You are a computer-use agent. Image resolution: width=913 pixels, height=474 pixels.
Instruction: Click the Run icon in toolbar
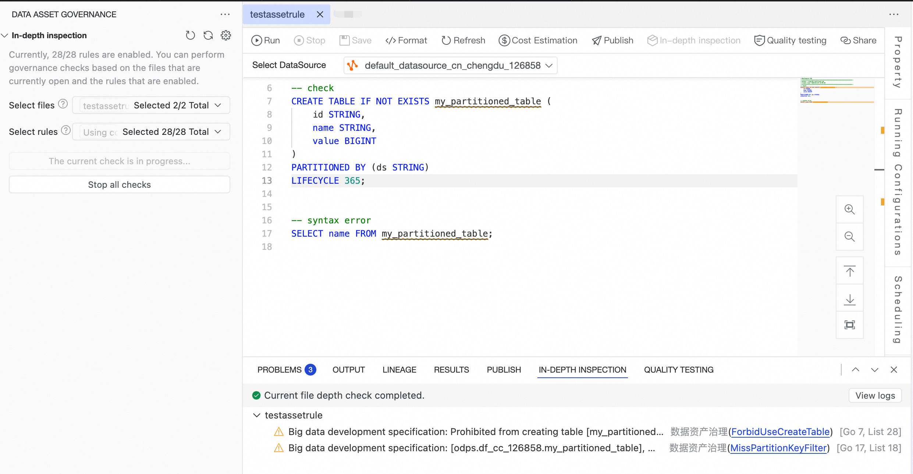[x=256, y=40]
